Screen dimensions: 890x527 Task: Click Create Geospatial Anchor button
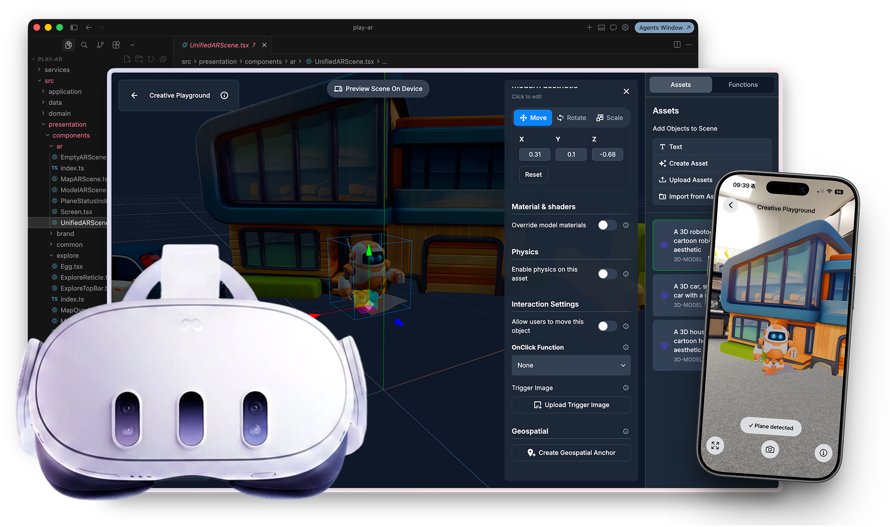pyautogui.click(x=571, y=452)
